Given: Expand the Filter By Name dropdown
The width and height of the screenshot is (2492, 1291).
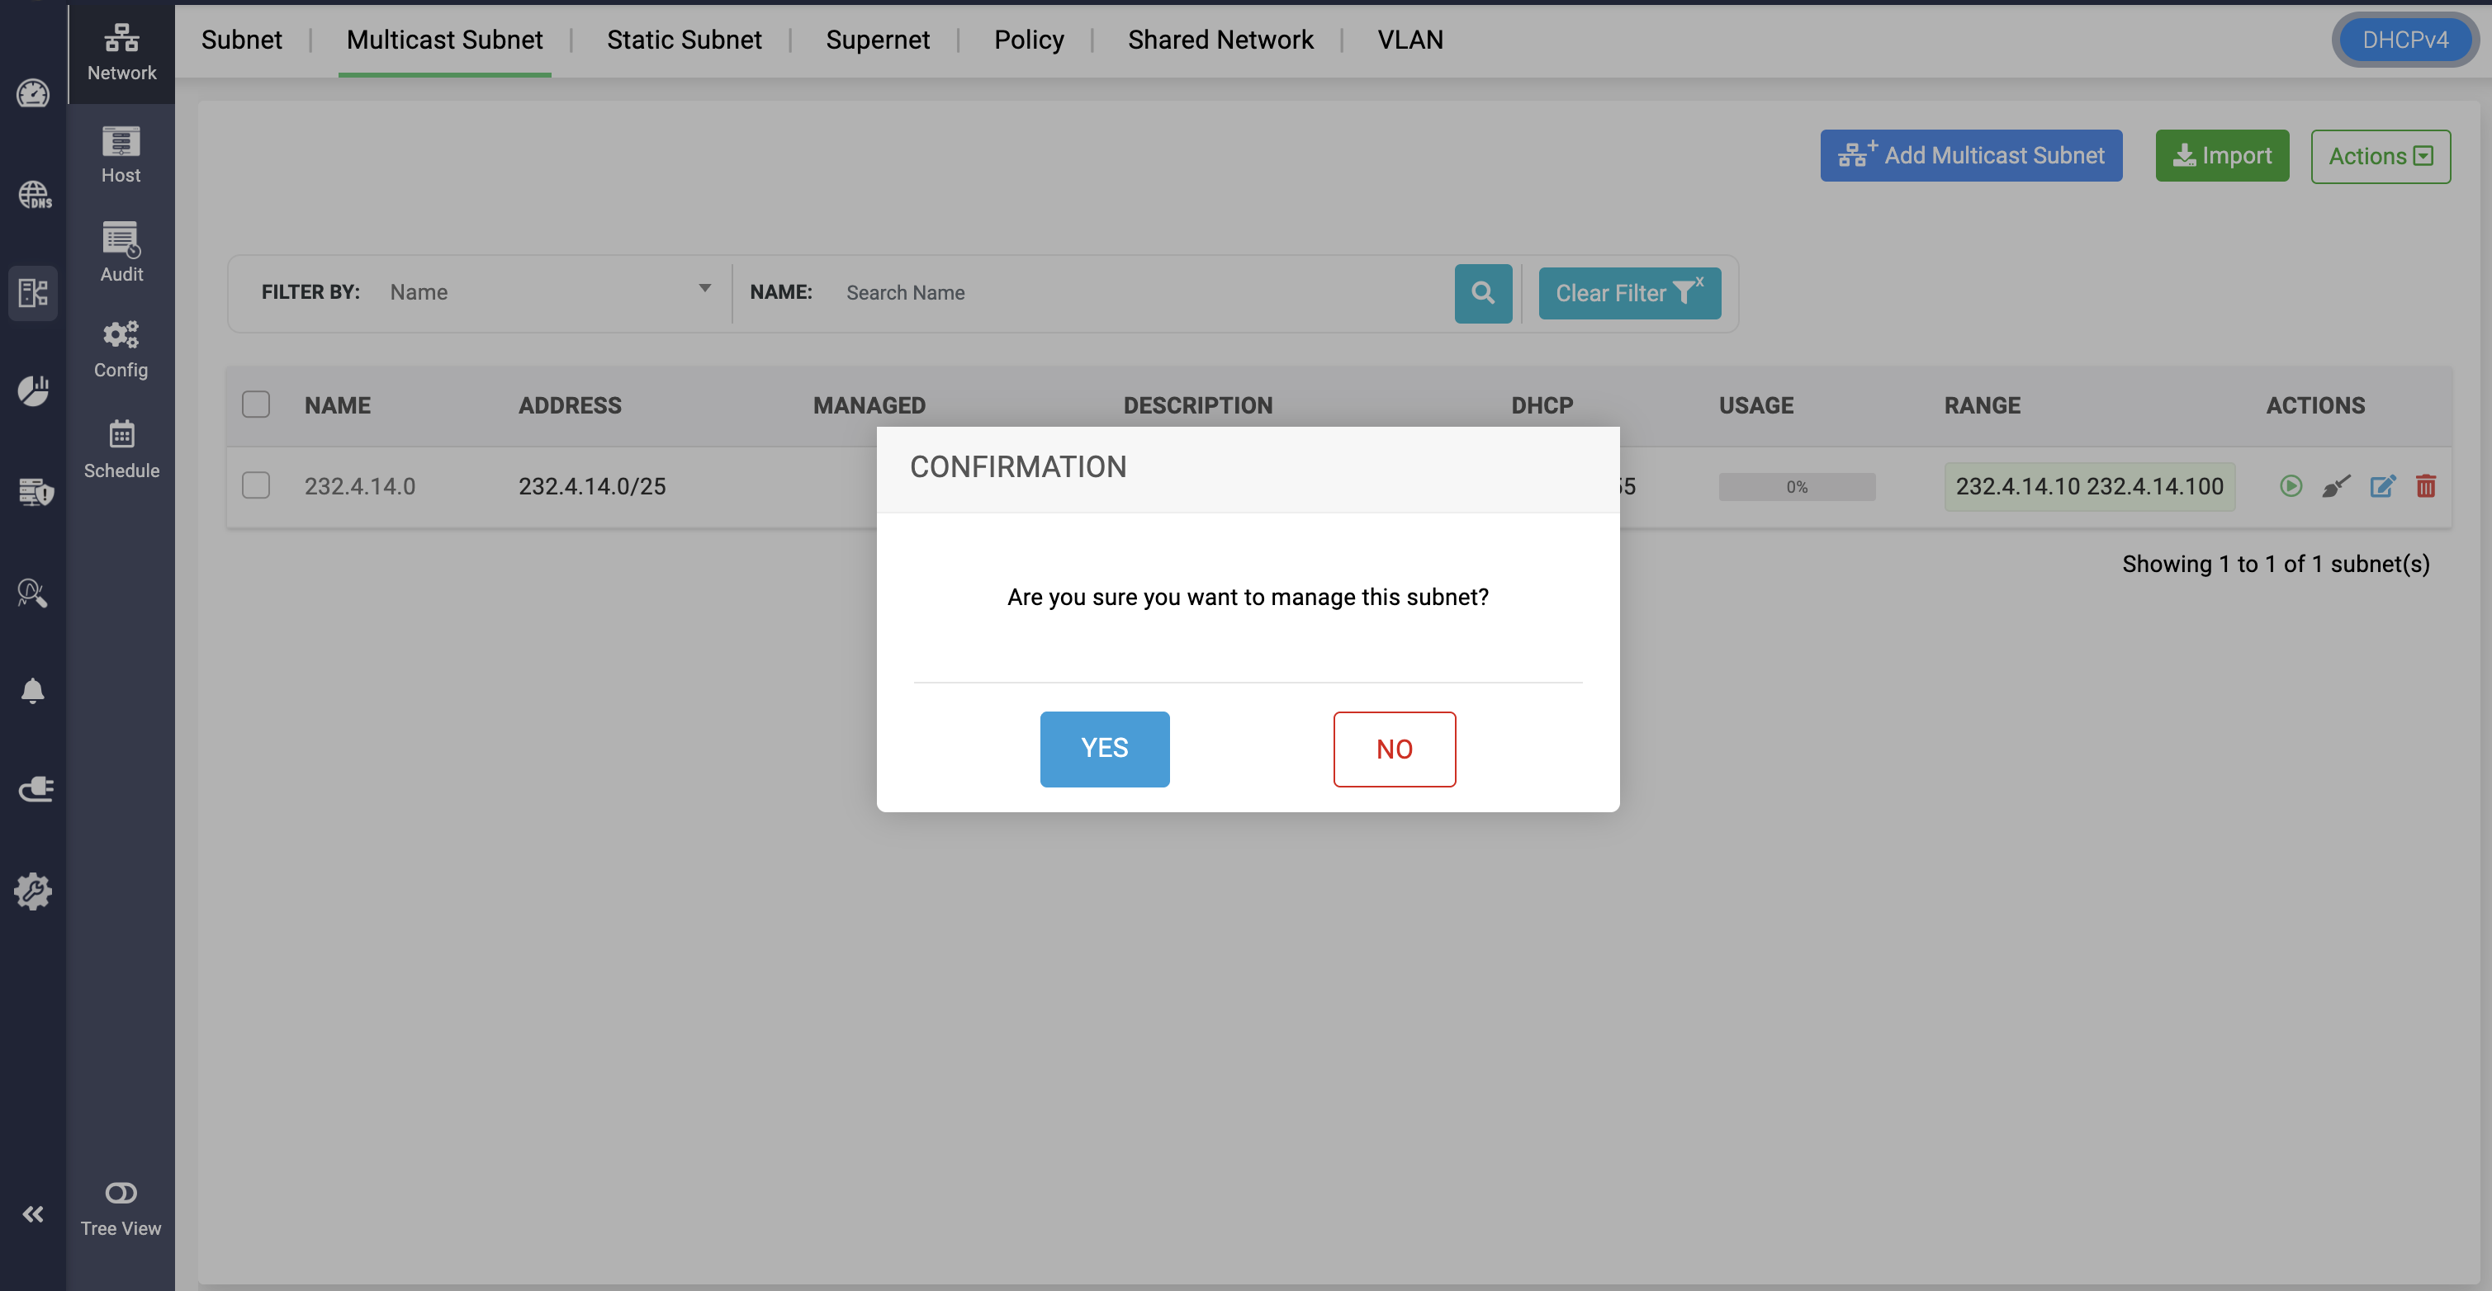Looking at the screenshot, I should [x=548, y=292].
